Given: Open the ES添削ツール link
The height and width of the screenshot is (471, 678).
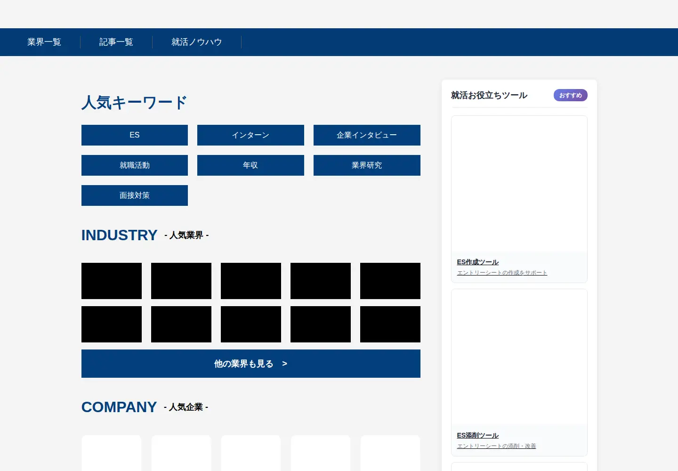Looking at the screenshot, I should pyautogui.click(x=477, y=436).
